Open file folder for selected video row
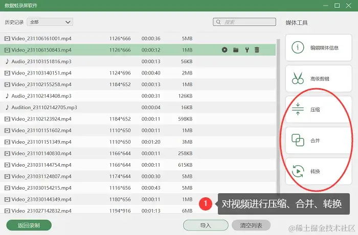 (x=236, y=50)
